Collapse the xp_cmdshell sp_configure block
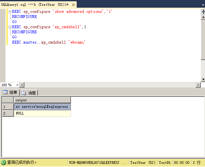Screen dimensions: 205x167 pos(10,27)
